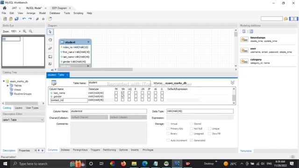
Task: Check UQ for gender column
Action: pyautogui.click(x=129, y=97)
